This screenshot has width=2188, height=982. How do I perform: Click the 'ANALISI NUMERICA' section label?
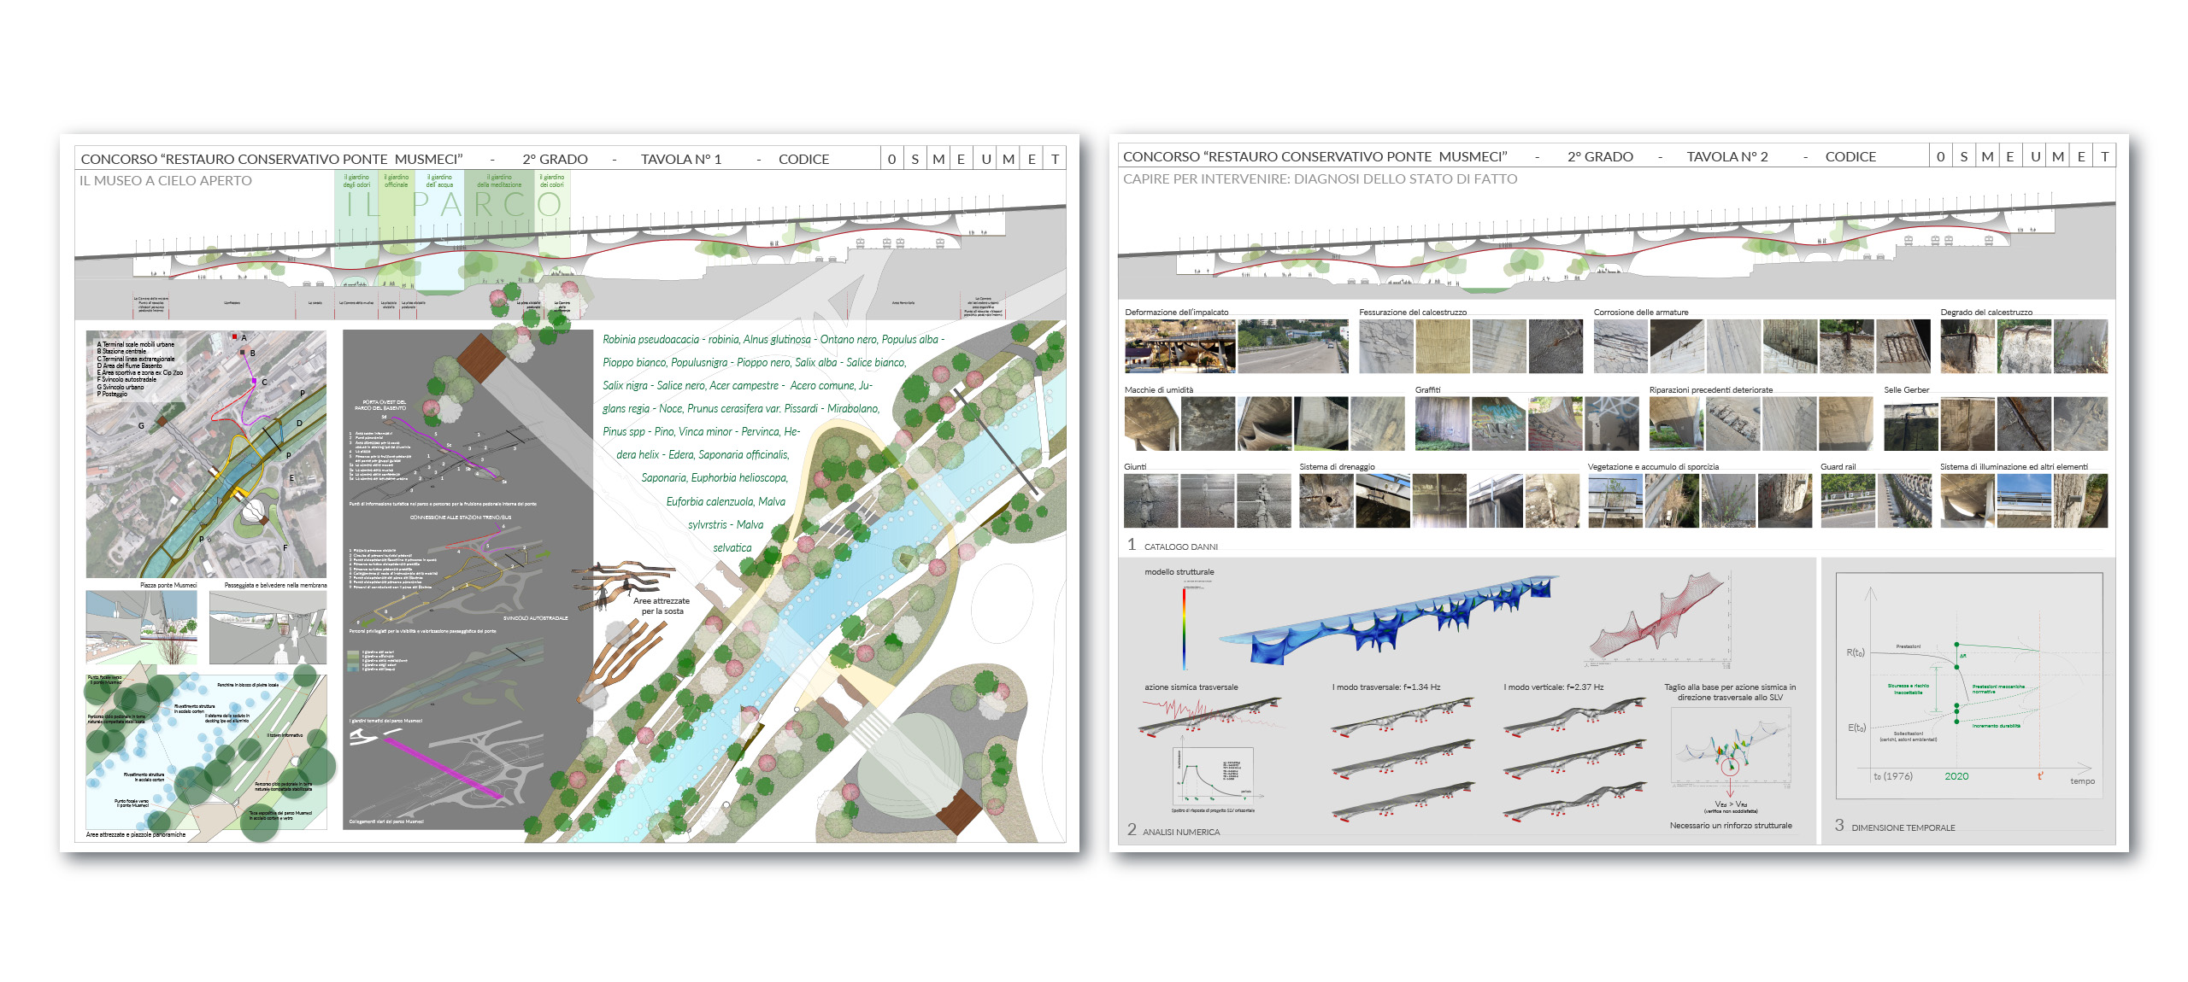coord(1181,832)
